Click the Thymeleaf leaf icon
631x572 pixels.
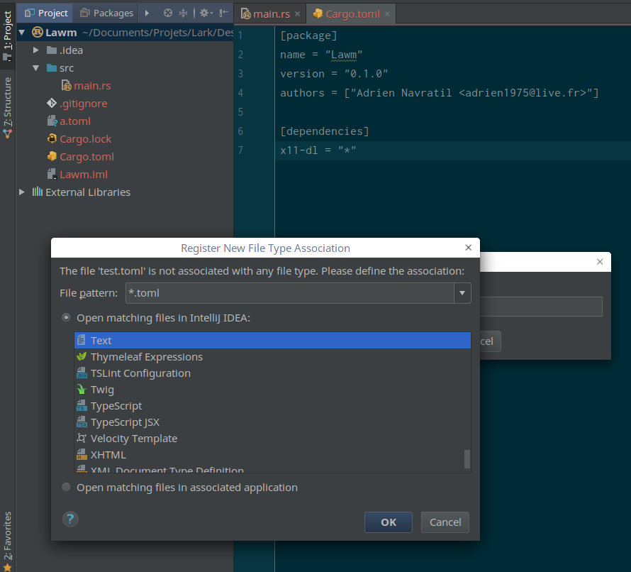pyautogui.click(x=82, y=356)
